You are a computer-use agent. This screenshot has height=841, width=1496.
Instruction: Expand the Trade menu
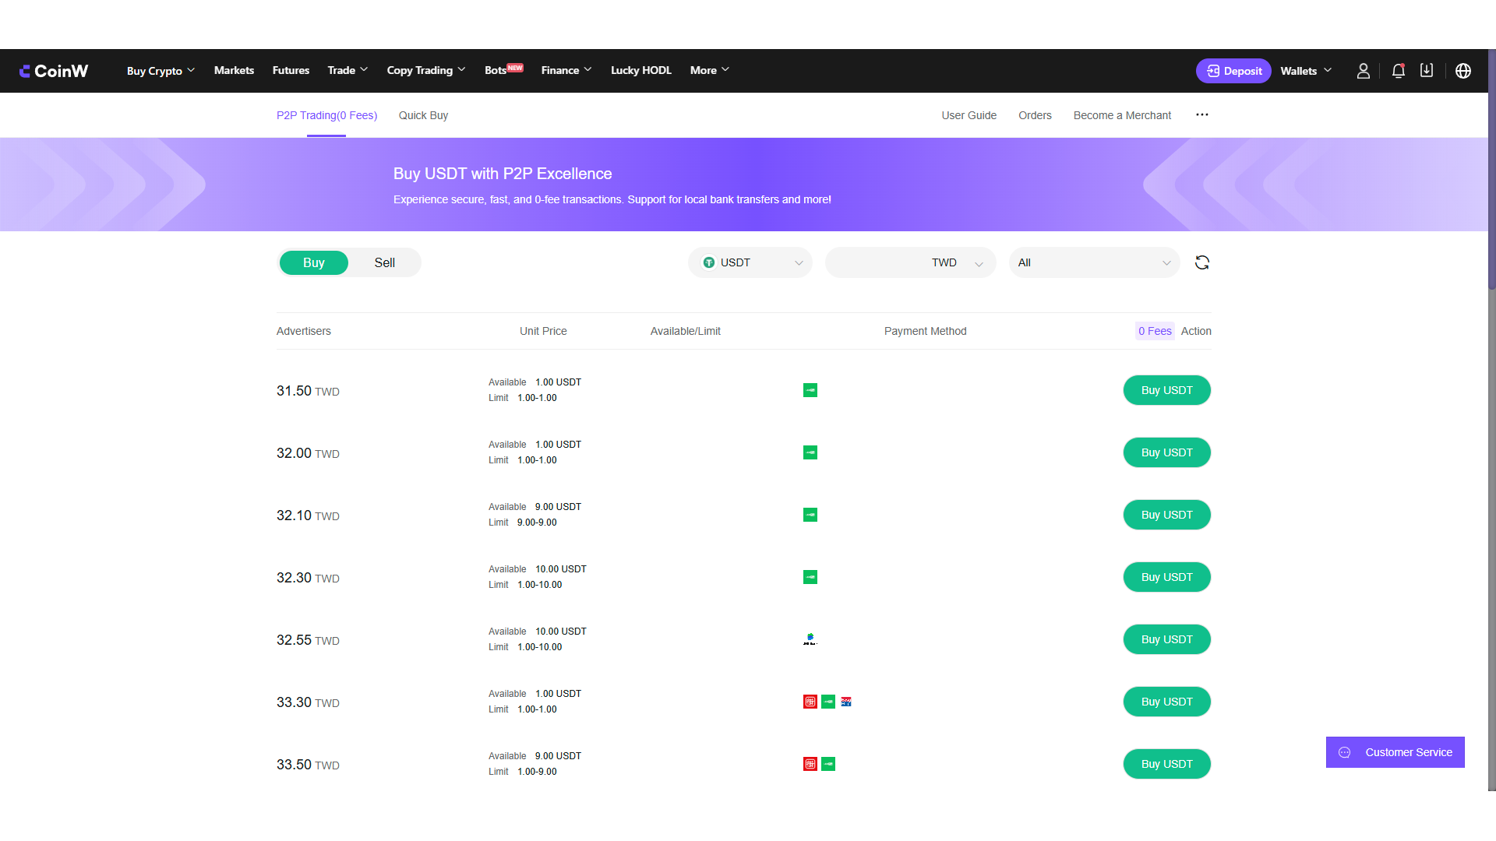pos(348,70)
